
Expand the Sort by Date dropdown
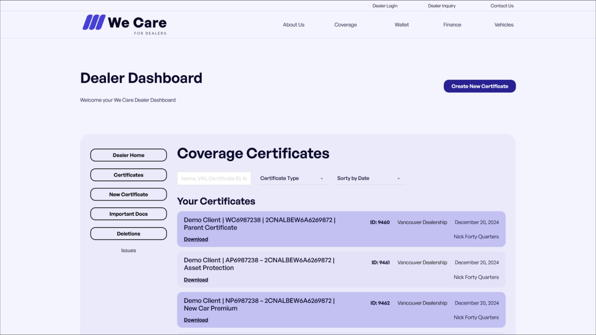click(369, 179)
